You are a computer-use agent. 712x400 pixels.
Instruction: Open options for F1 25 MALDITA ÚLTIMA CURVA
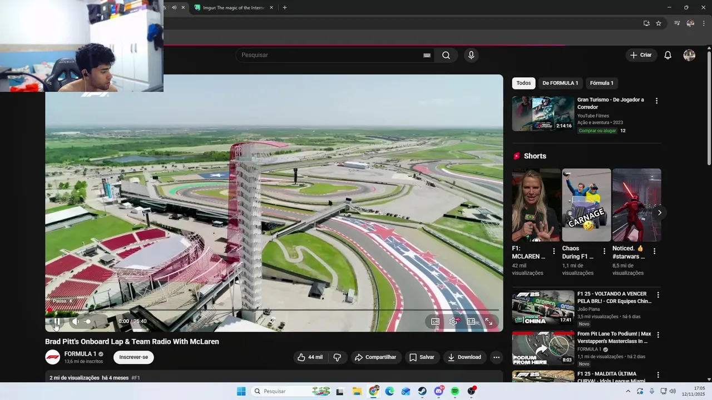[658, 375]
